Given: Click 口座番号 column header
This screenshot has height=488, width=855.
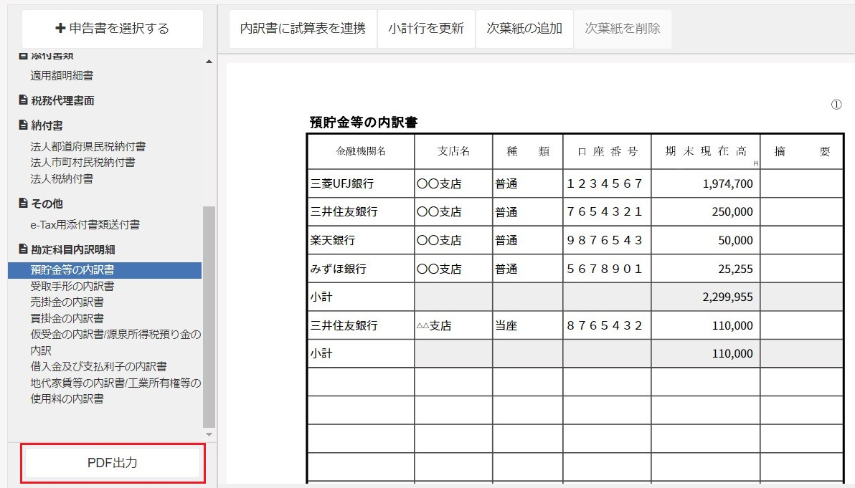Looking at the screenshot, I should click(x=607, y=151).
